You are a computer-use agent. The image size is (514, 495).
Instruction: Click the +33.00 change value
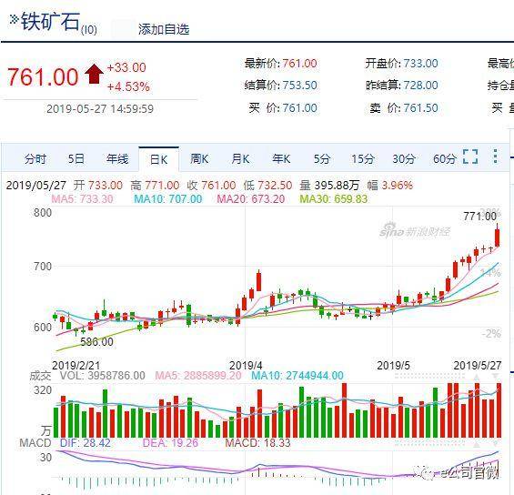click(x=126, y=67)
